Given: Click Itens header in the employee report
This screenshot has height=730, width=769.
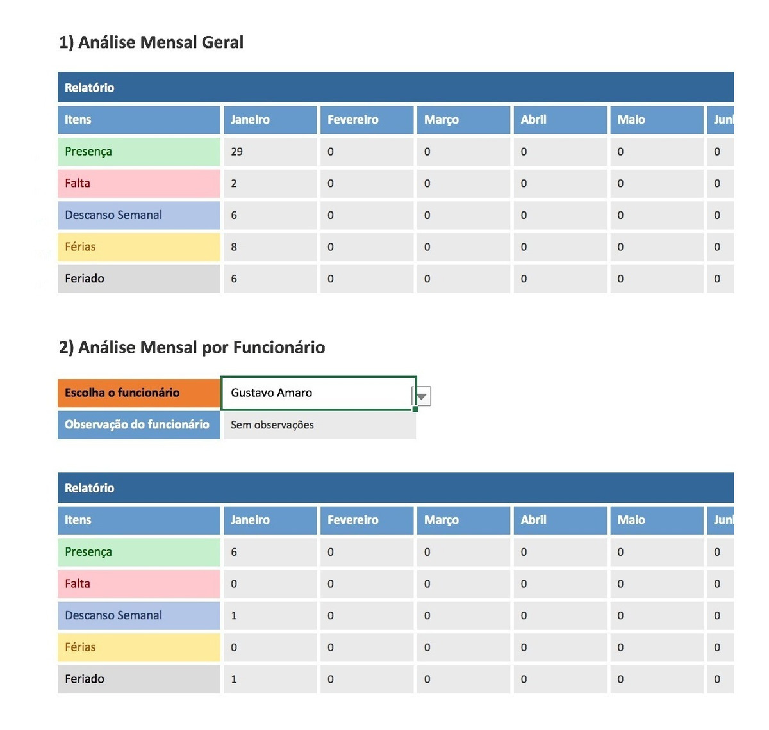Looking at the screenshot, I should coord(139,520).
